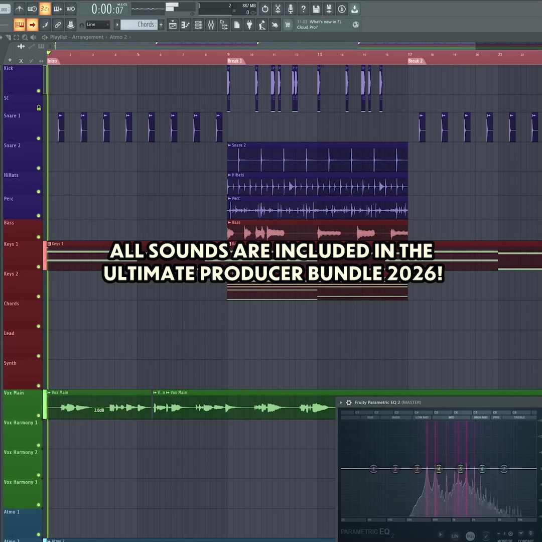Mute the HiHats track

point(39,192)
